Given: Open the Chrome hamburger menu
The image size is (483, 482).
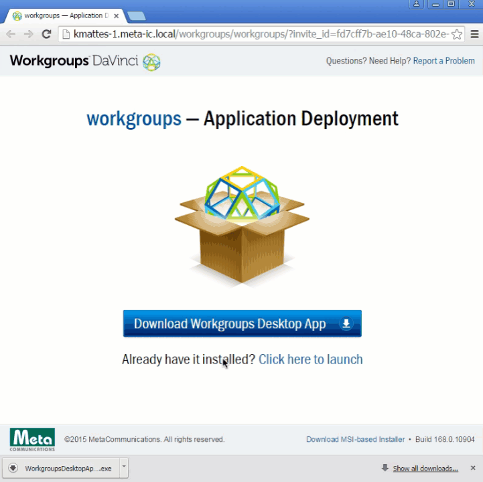Looking at the screenshot, I should point(474,34).
